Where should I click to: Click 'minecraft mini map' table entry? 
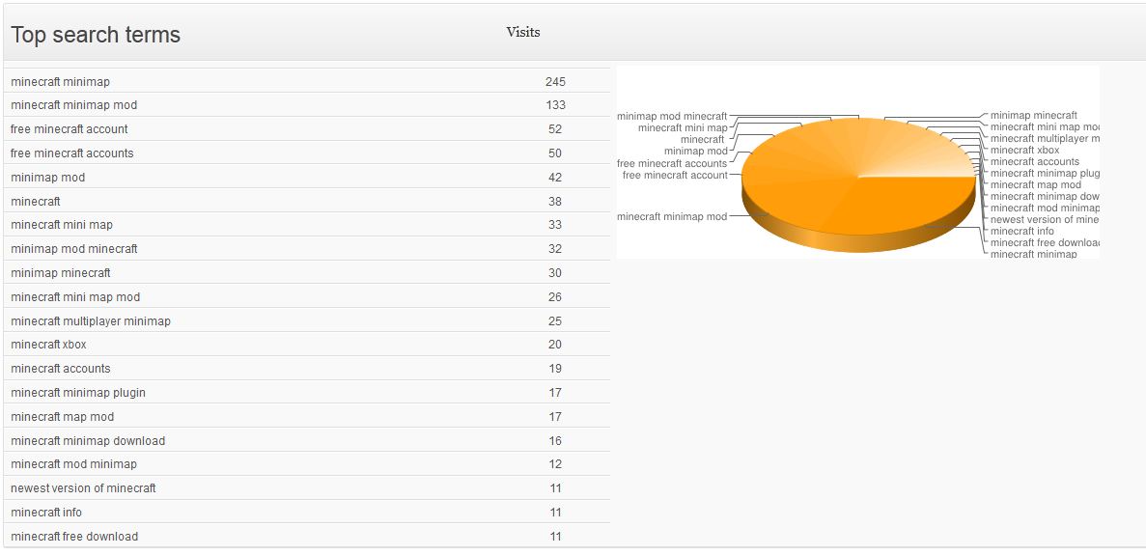pos(306,225)
